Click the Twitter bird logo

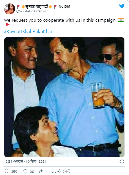[x=122, y=6]
